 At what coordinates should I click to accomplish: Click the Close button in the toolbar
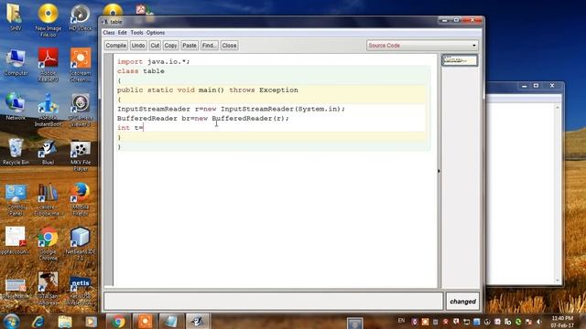229,46
